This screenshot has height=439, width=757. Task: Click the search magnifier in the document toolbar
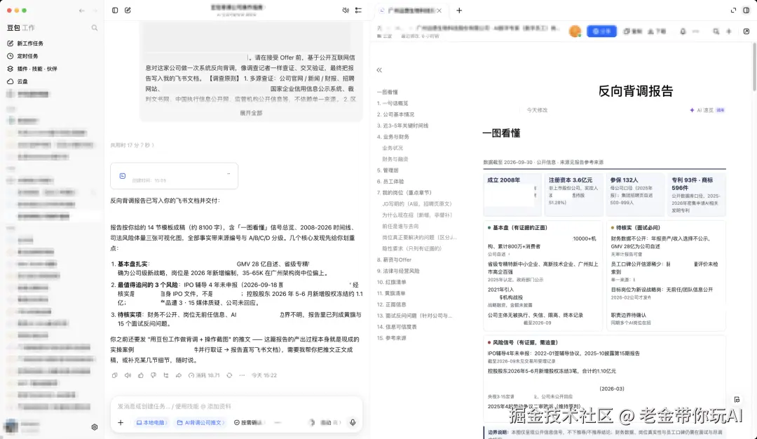[x=716, y=32]
